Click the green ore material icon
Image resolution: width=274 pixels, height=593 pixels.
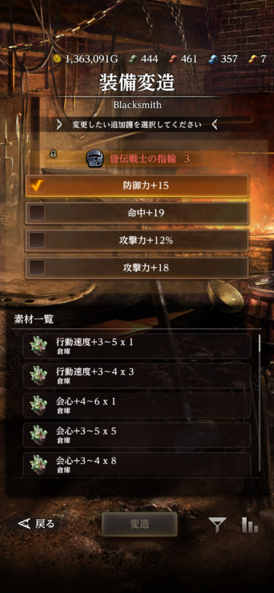(134, 59)
